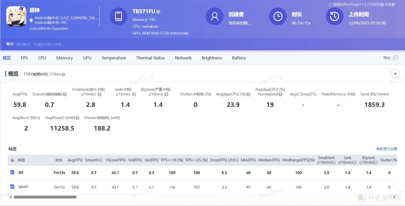
Task: Uncheck the All row checkbox
Action: 12,172
